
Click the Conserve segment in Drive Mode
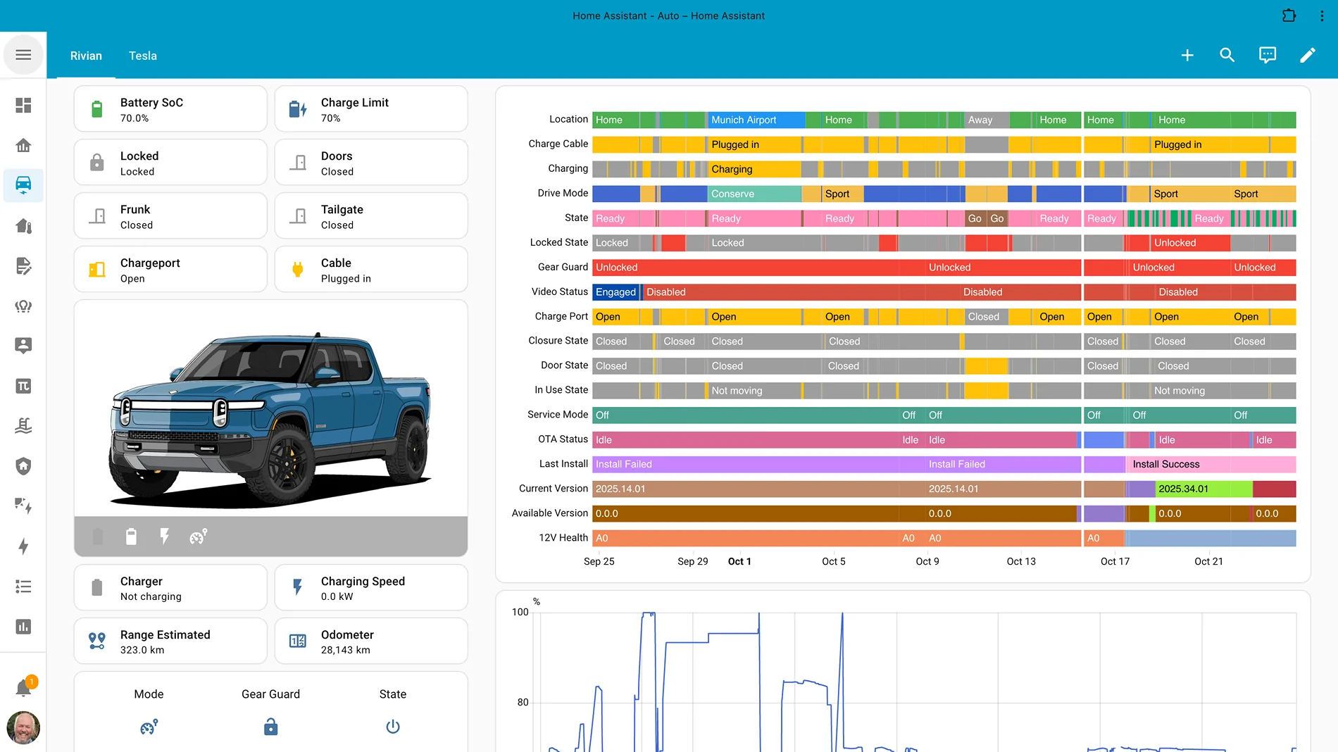754,194
